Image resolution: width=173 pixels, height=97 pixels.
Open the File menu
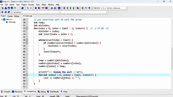tap(2, 5)
